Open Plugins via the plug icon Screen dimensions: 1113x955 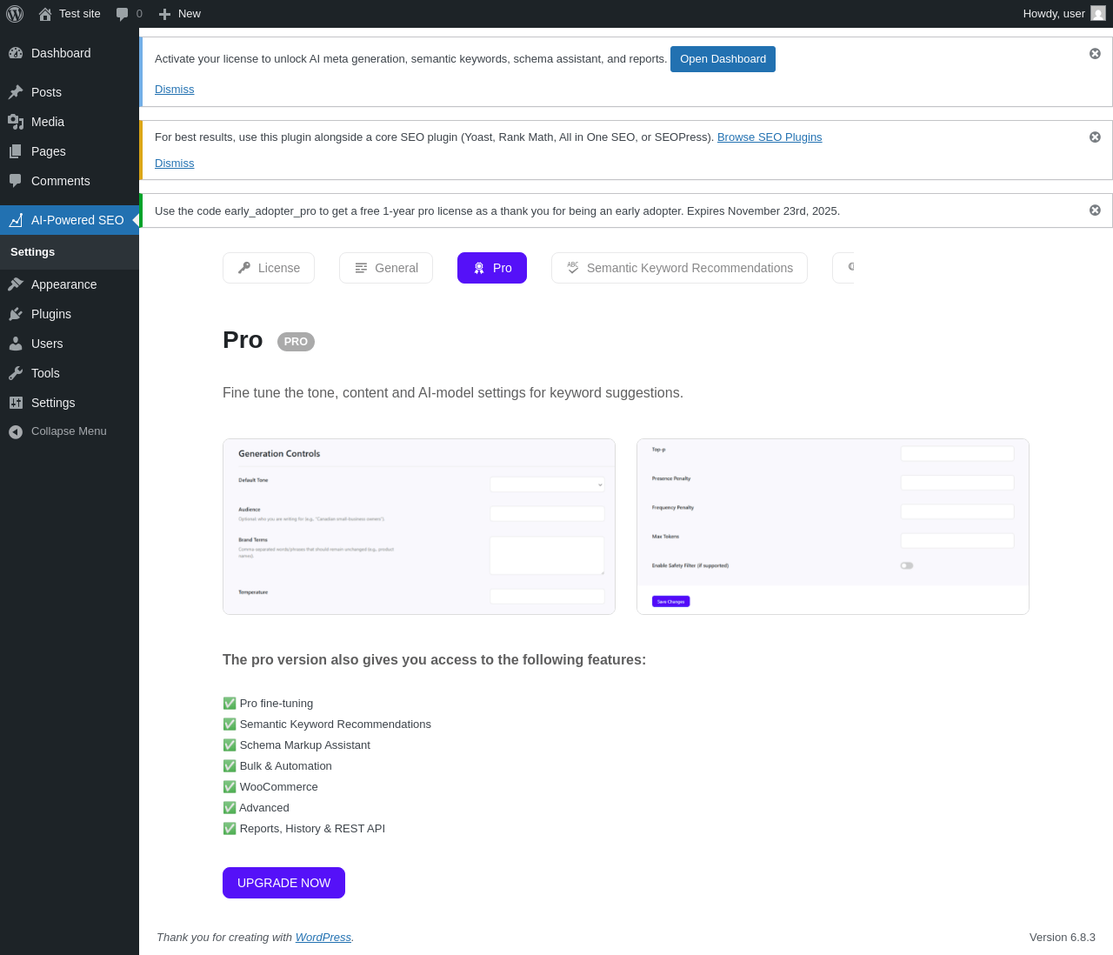pos(16,314)
